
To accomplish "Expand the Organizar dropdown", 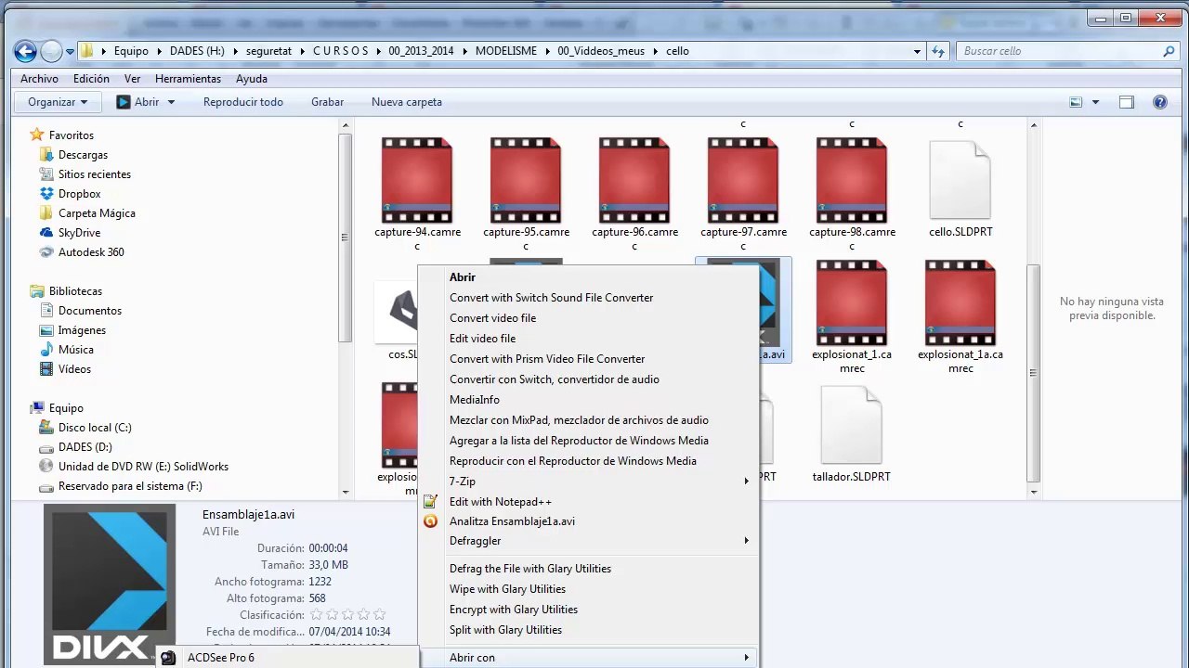I will pyautogui.click(x=58, y=102).
